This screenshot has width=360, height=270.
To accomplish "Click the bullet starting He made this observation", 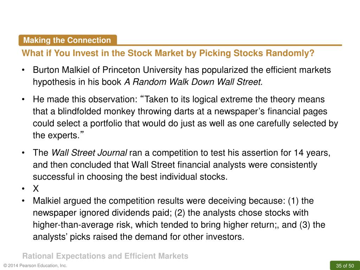I will click(x=185, y=117).
